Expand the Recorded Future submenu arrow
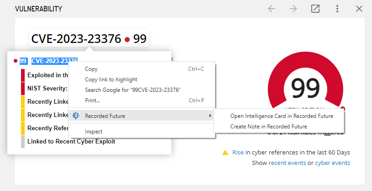This screenshot has width=372, height=191. [x=210, y=116]
